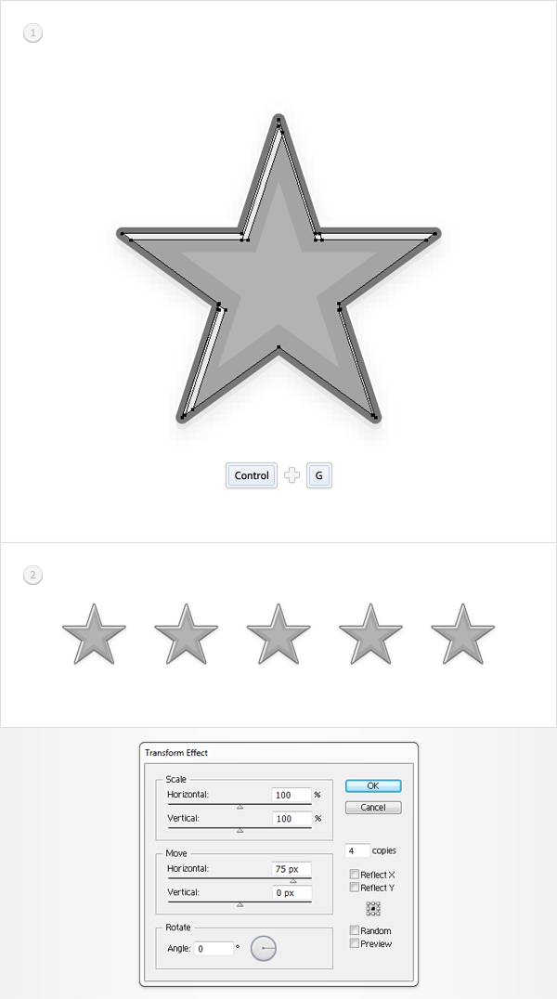The height and width of the screenshot is (999, 557).
Task: Click the rotate angle dial
Action: [x=264, y=949]
